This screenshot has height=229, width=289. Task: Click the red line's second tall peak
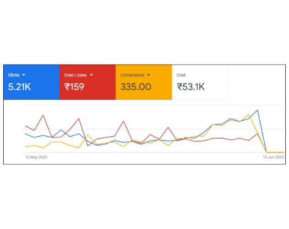point(79,119)
